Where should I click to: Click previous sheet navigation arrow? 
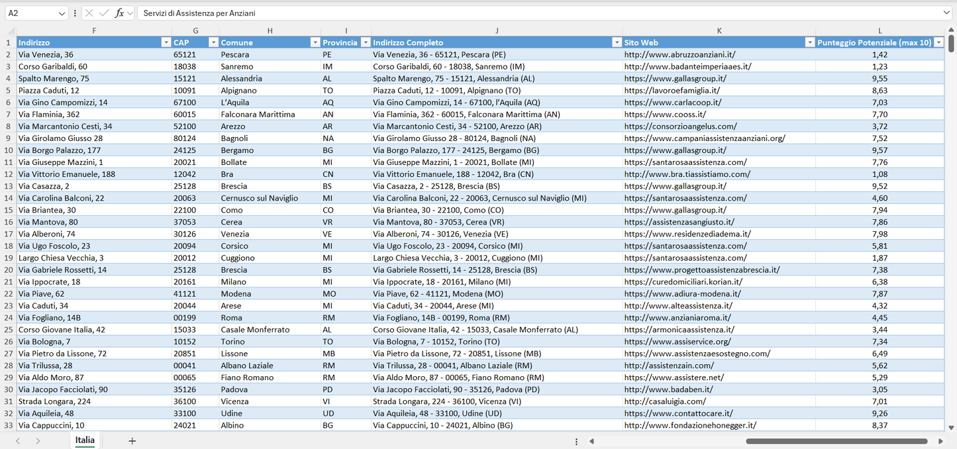18,441
